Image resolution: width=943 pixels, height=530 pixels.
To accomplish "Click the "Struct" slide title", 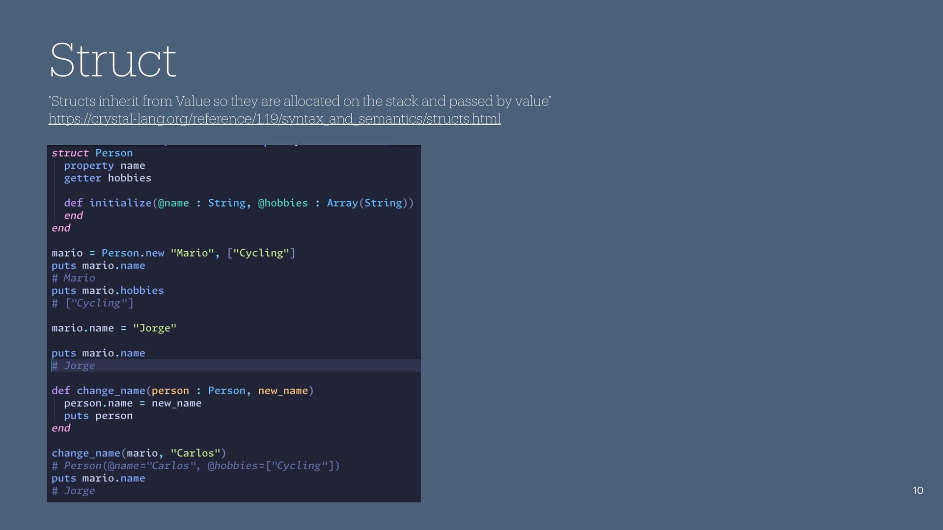I will 112,60.
